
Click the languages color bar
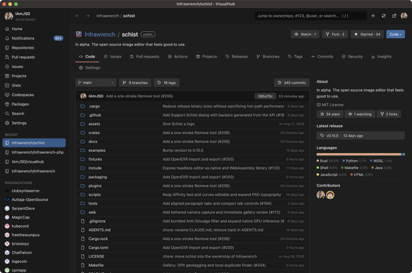[x=360, y=154]
